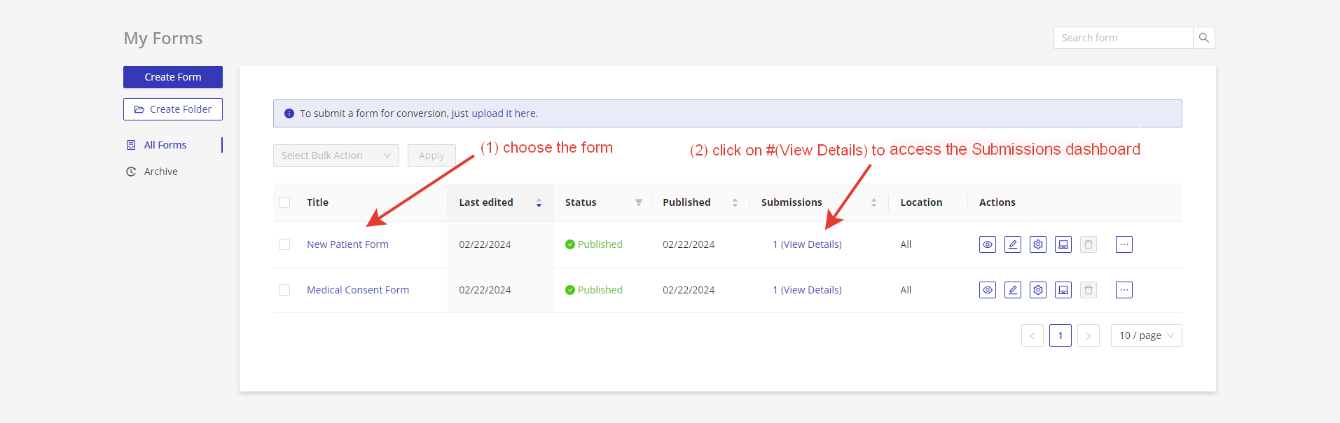The width and height of the screenshot is (1340, 423).
Task: Tick the New Patient Form checkbox
Action: (x=284, y=244)
